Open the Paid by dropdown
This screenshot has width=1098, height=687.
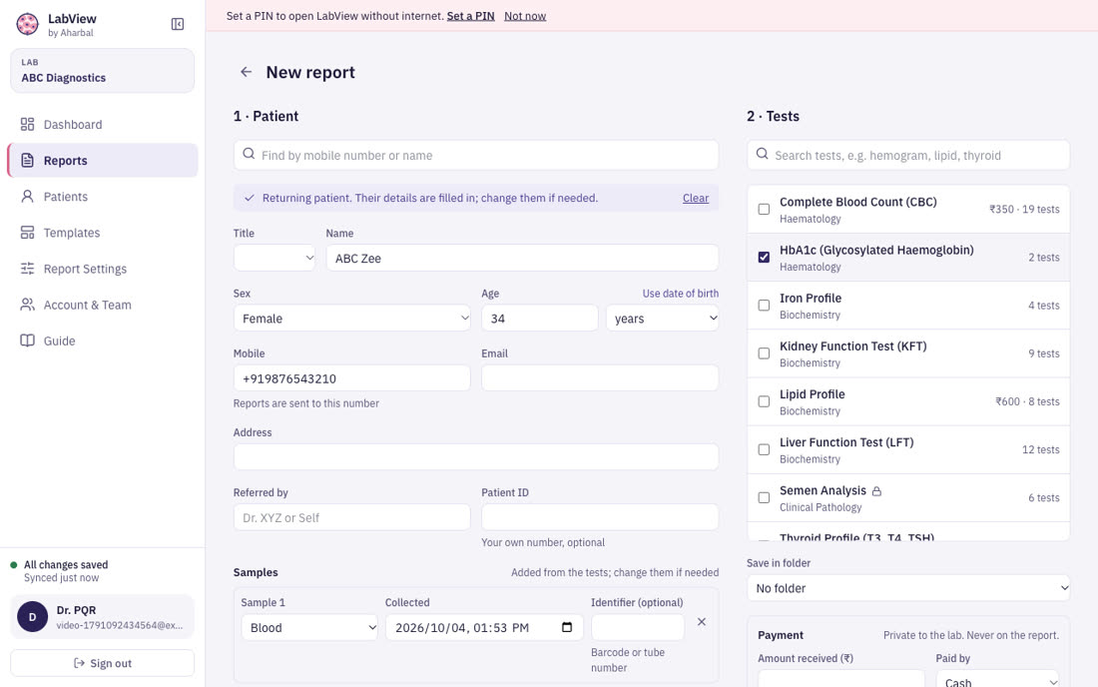[x=998, y=680]
